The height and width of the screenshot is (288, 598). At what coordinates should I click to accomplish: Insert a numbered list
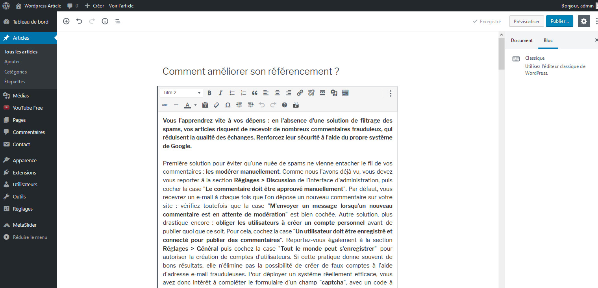point(243,93)
